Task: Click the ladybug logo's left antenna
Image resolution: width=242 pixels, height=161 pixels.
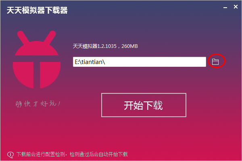Action: pyautogui.click(x=23, y=37)
